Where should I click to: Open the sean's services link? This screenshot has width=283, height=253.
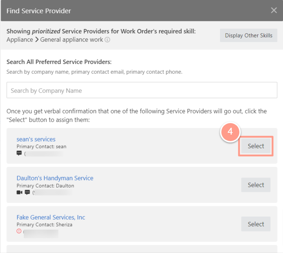click(x=36, y=139)
